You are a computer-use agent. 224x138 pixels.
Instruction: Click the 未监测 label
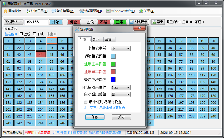52,34
